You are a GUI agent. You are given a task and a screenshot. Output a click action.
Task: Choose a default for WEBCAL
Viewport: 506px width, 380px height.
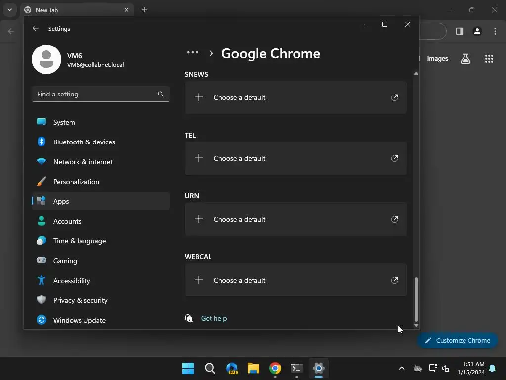point(295,280)
